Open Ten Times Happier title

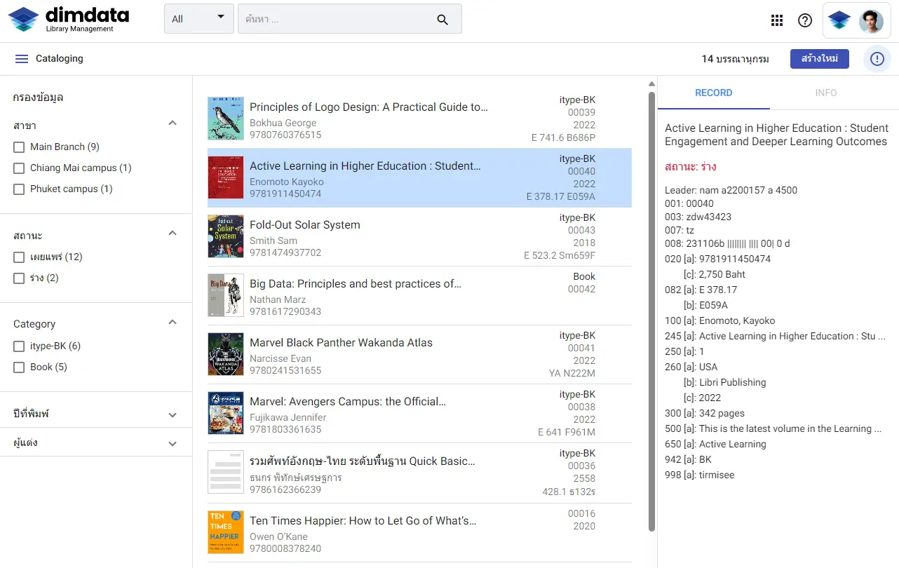point(363,521)
